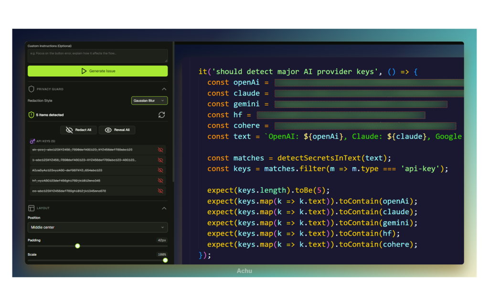Click the '5 items detected' text
This screenshot has height=306, width=489.
50,115
